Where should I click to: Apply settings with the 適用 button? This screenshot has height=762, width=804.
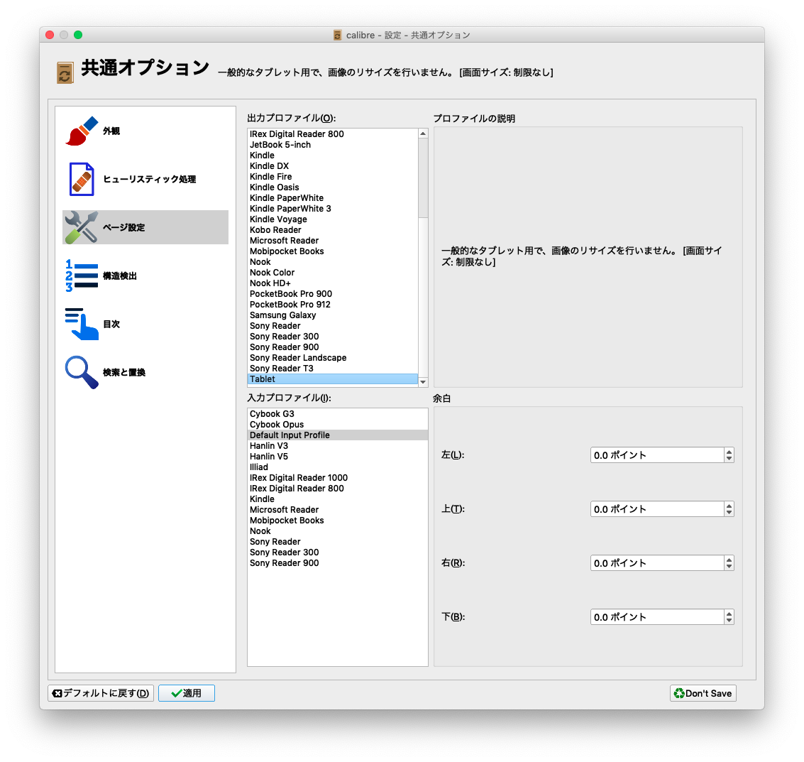[x=187, y=693]
